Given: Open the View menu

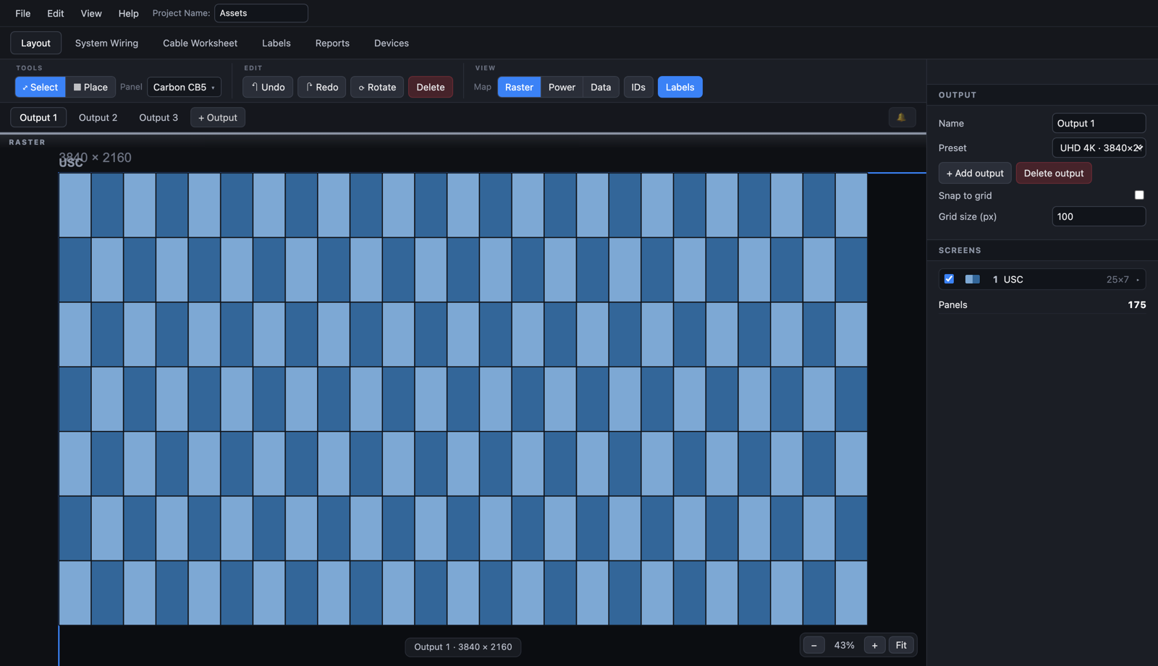Looking at the screenshot, I should [x=91, y=13].
